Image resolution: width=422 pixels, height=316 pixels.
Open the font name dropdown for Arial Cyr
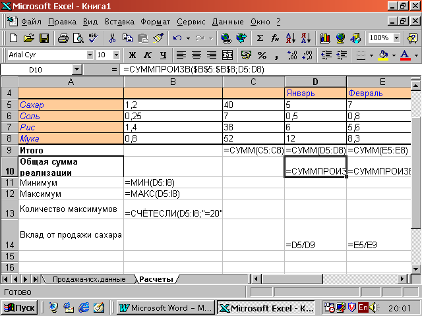90,55
